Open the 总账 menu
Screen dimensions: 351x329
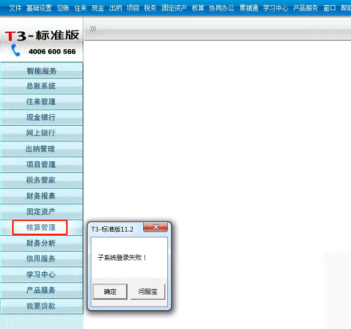pyautogui.click(x=63, y=8)
